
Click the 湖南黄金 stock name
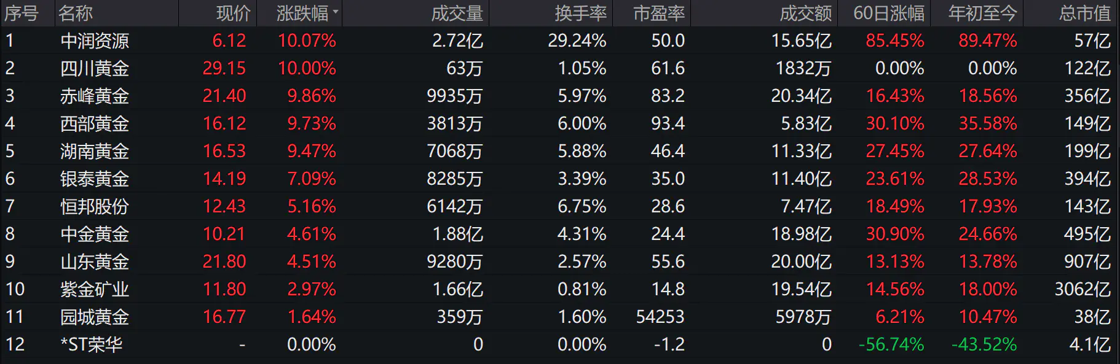[x=95, y=152]
